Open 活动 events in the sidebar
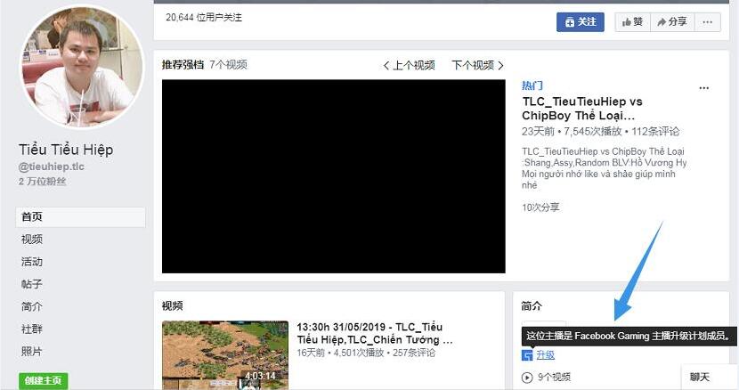Screen dimensions: 739x390 point(32,262)
